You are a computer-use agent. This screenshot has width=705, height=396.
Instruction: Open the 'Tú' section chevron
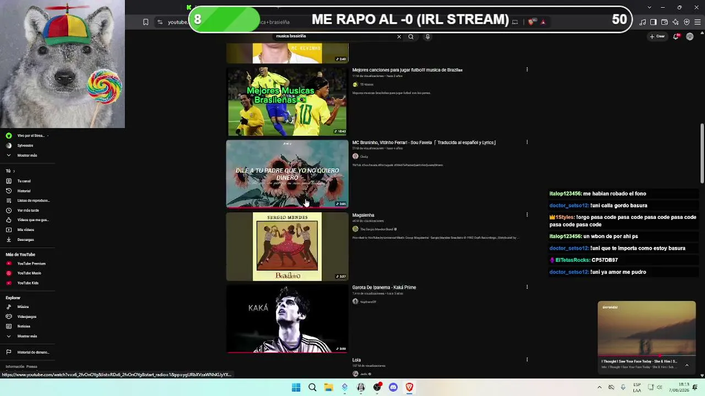coord(14,171)
